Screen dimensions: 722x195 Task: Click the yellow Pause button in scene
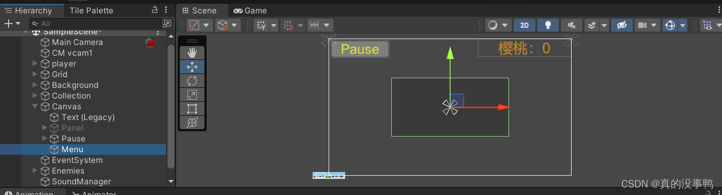(360, 49)
